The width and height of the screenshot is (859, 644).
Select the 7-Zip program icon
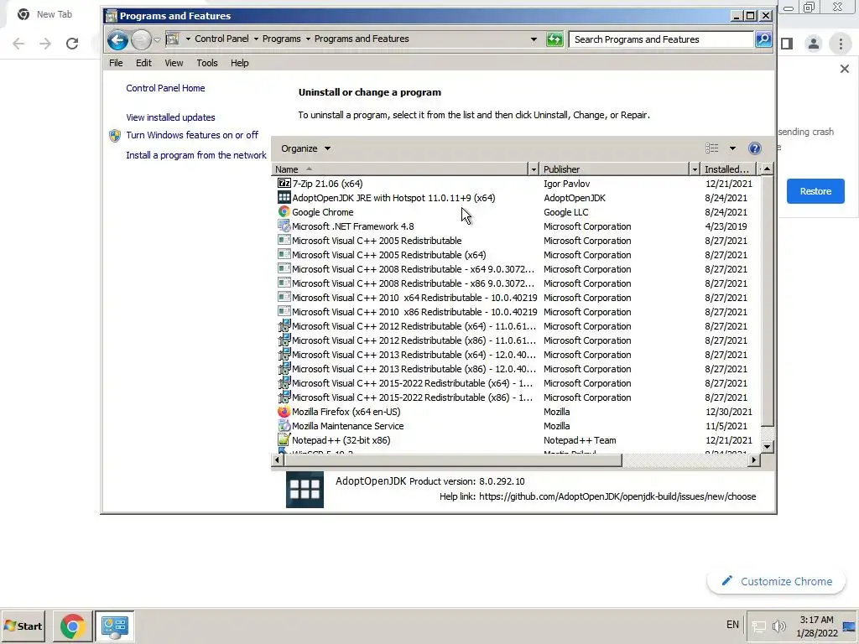284,184
